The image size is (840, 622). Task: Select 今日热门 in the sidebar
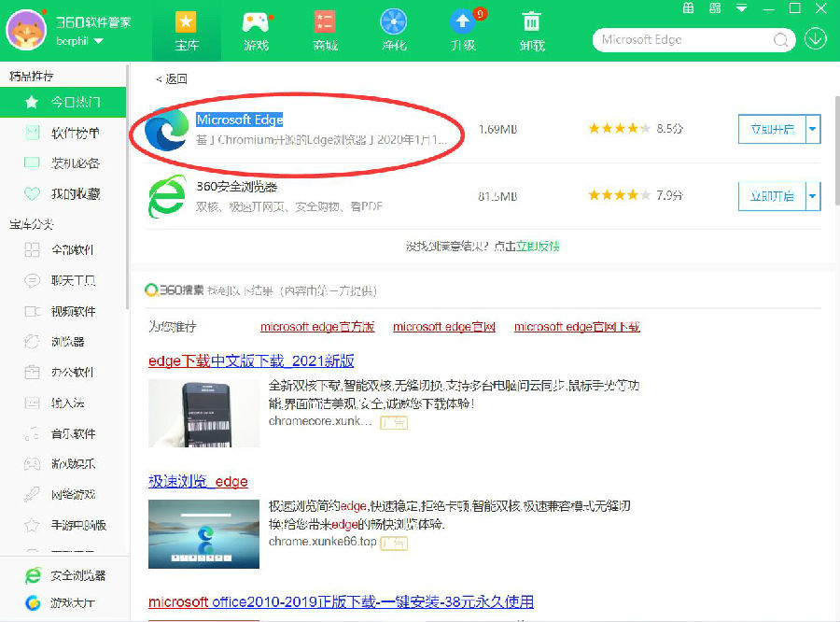(63, 102)
